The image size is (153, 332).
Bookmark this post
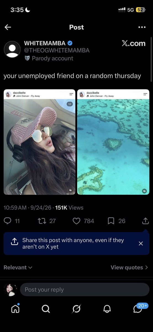(x=111, y=221)
